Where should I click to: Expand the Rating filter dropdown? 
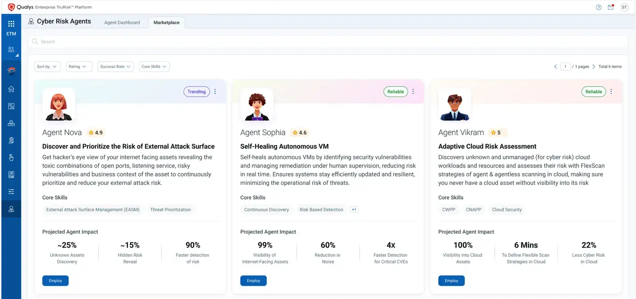point(79,67)
